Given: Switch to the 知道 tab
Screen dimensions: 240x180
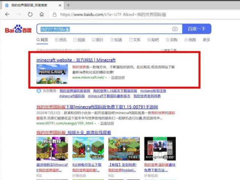Looking at the screenshot, I should tap(116, 40).
